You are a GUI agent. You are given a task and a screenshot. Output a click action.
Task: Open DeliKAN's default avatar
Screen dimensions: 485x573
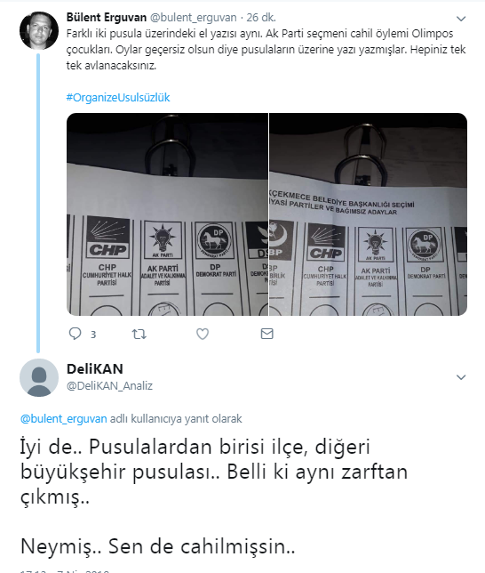click(39, 377)
